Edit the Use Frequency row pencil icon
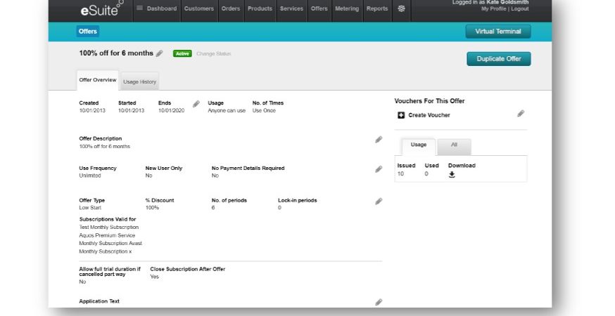615x316 pixels. [379, 169]
